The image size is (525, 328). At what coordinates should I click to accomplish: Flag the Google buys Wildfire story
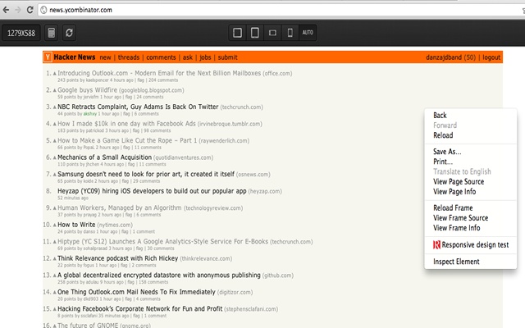[x=129, y=97]
